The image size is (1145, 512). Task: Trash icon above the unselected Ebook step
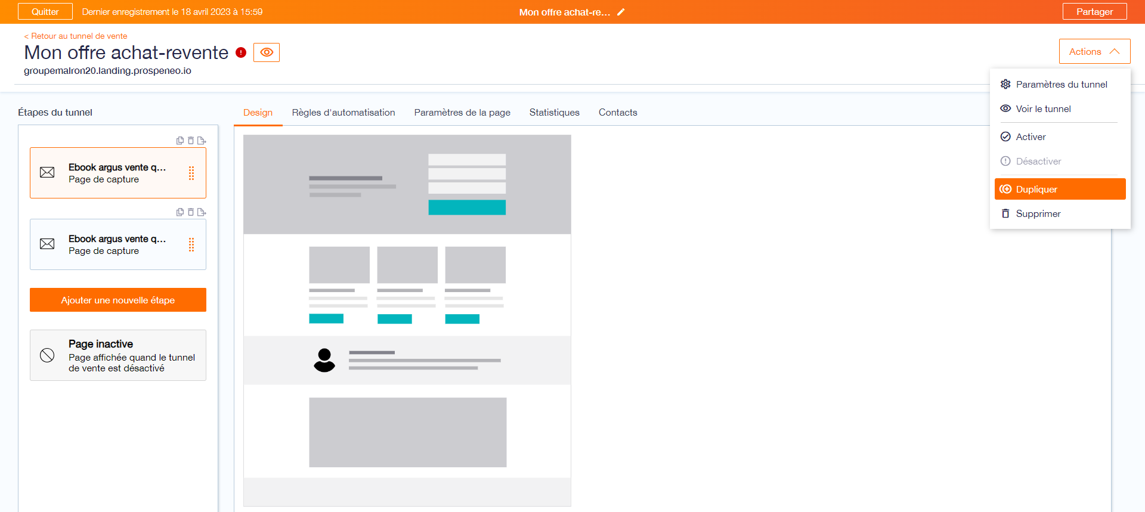pos(191,212)
